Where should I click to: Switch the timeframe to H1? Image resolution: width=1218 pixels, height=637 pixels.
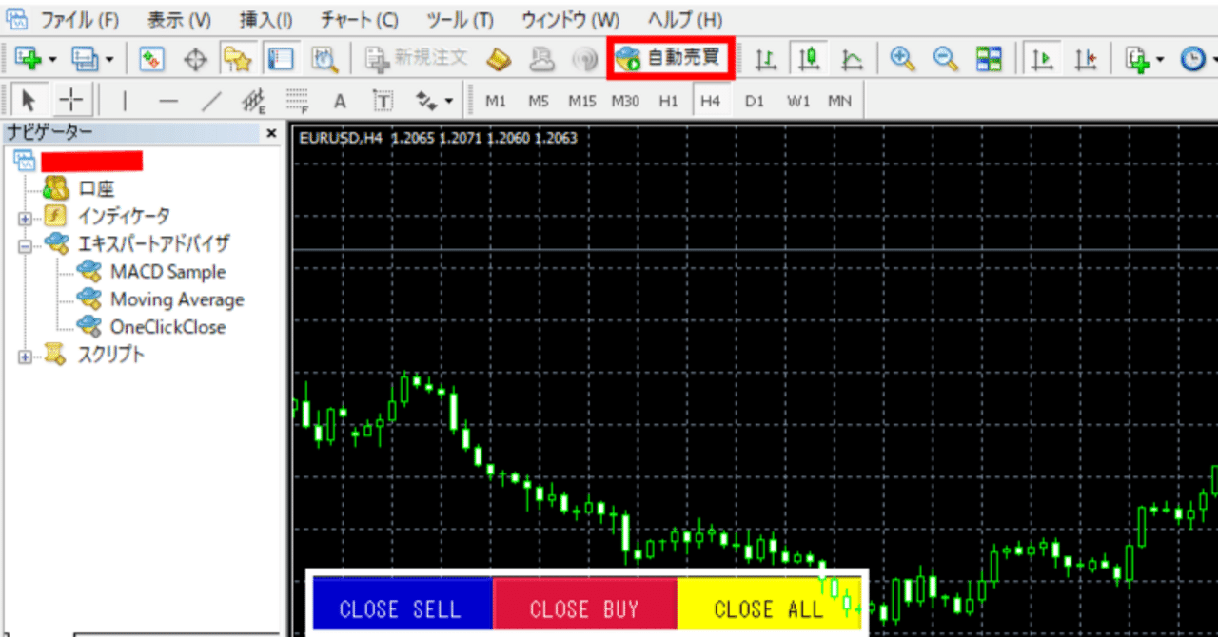tap(668, 101)
